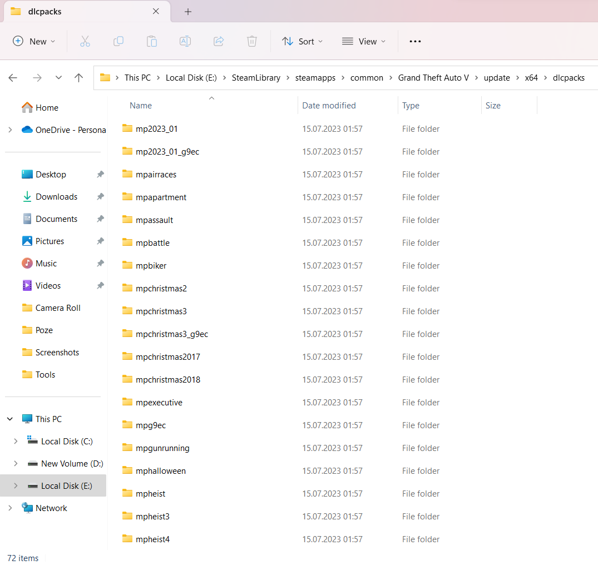Expand New Volume (D:) in sidebar
This screenshot has height=565, width=598.
[16, 464]
